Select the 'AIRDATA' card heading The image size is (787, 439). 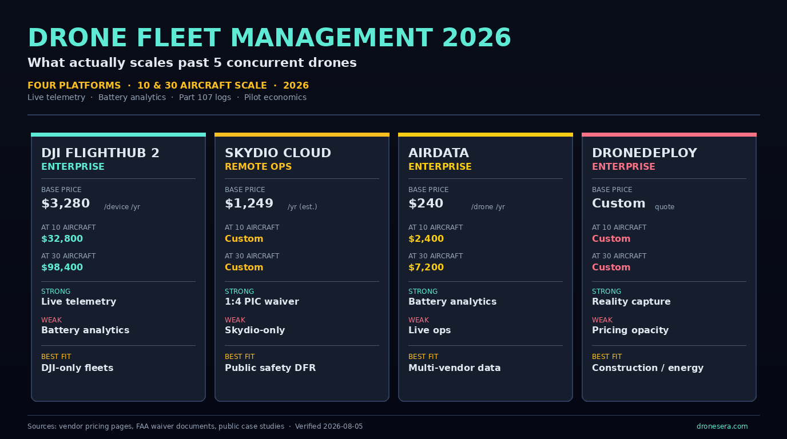coord(439,153)
